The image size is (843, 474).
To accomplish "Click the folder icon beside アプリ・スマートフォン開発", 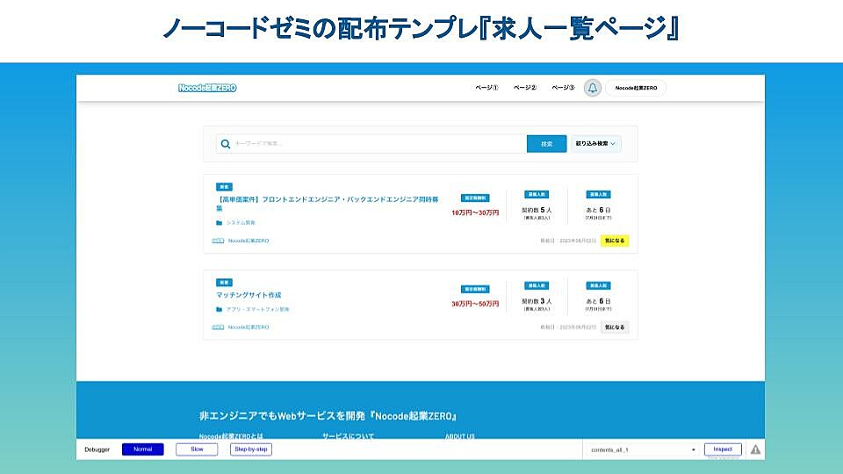I will [219, 310].
